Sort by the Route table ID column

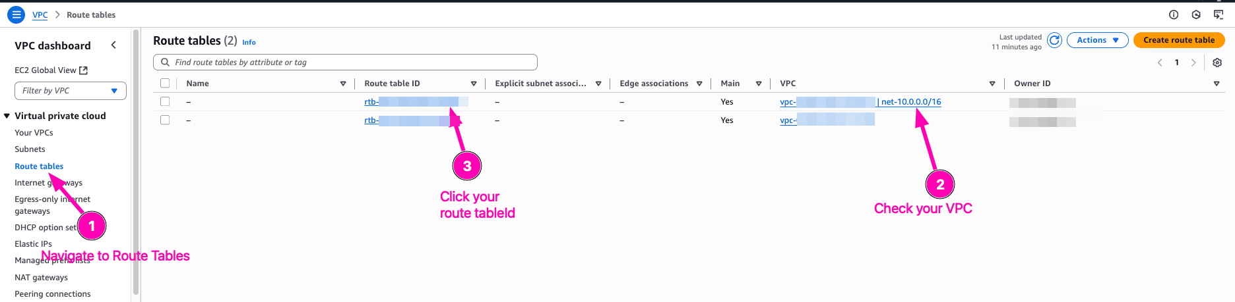(x=392, y=84)
